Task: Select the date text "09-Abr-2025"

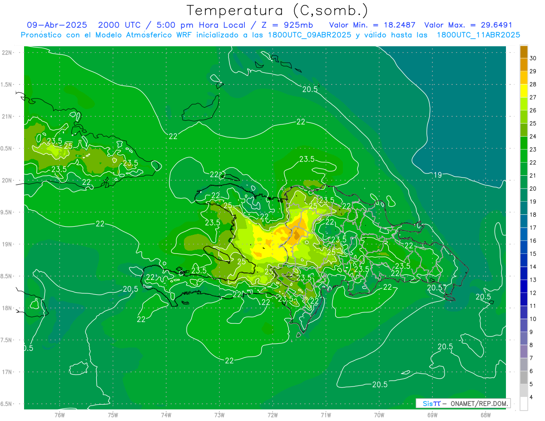Action: pos(57,25)
